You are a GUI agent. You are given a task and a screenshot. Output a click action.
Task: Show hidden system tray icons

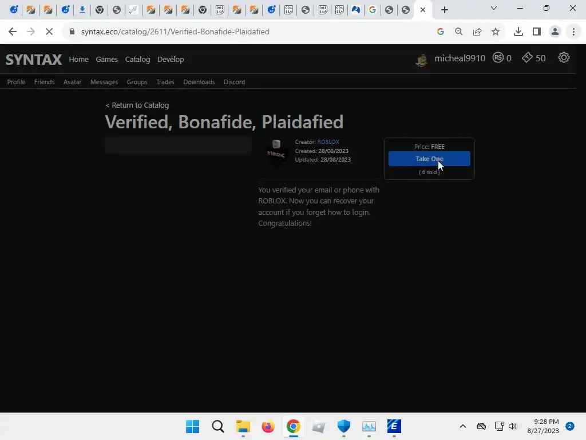click(462, 426)
